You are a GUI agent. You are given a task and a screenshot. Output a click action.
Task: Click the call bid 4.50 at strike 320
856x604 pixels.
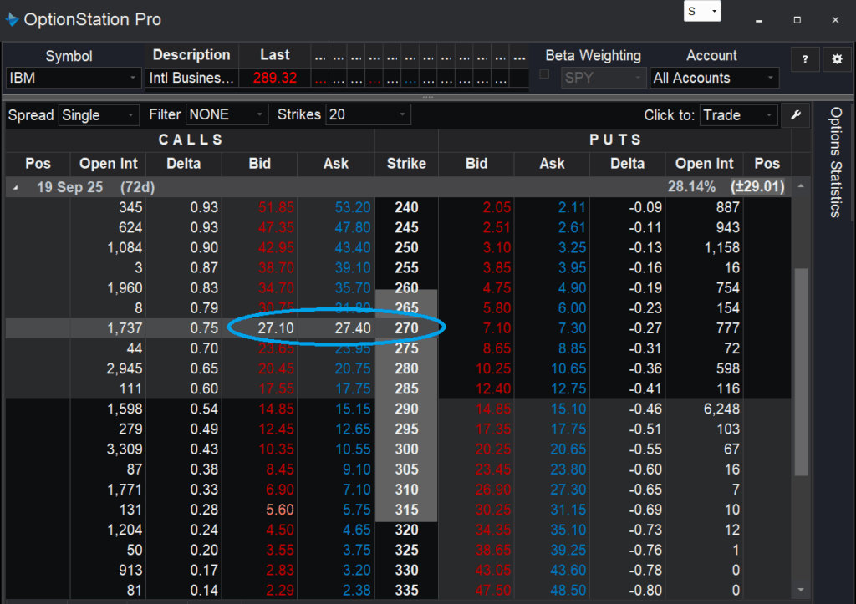coord(280,530)
